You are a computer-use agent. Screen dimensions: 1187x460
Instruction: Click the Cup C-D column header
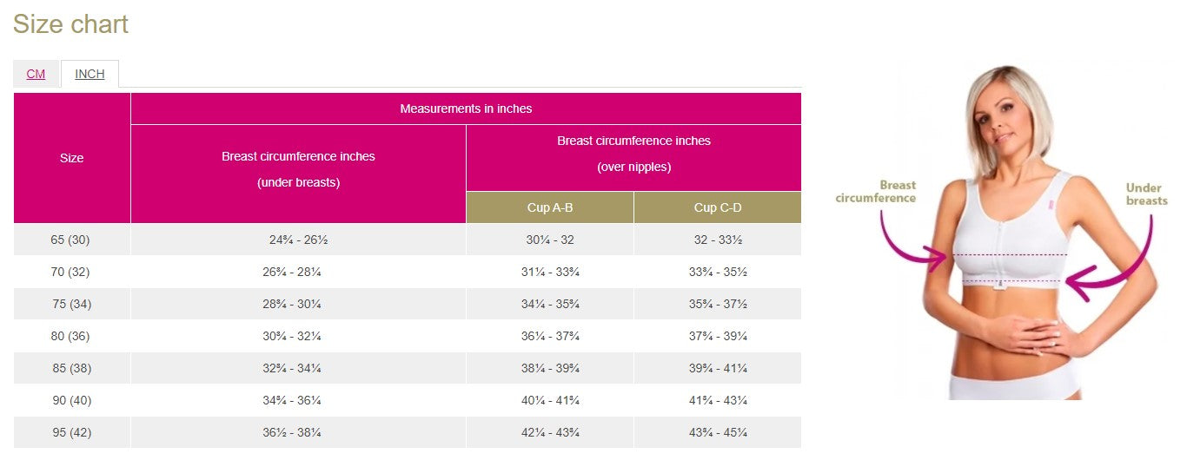tap(718, 207)
